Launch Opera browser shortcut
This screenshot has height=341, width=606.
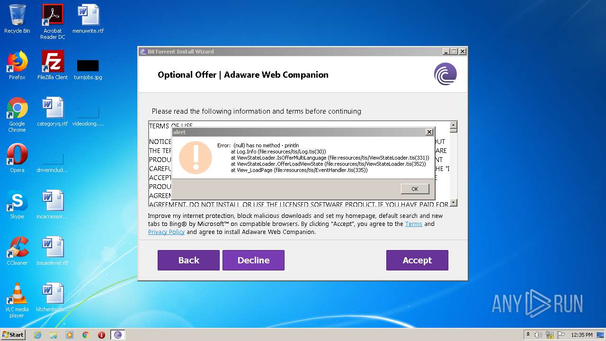click(17, 158)
